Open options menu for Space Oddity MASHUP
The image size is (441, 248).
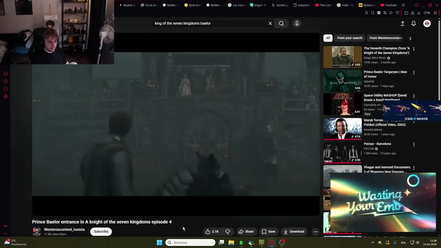(414, 96)
